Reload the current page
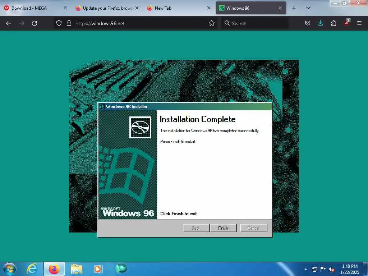368x276 pixels. pos(34,23)
